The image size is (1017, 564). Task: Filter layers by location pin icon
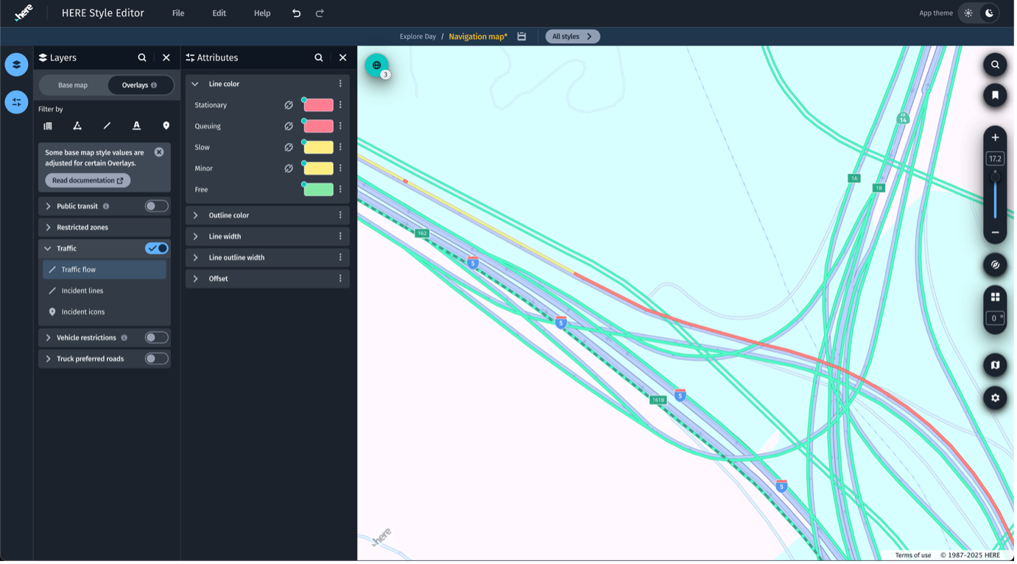click(166, 126)
